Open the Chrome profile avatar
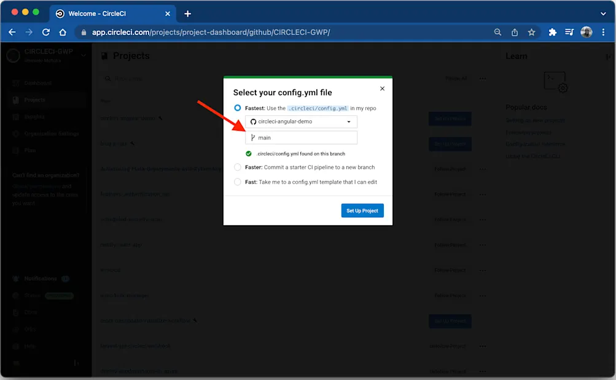The image size is (616, 380). pyautogui.click(x=586, y=32)
